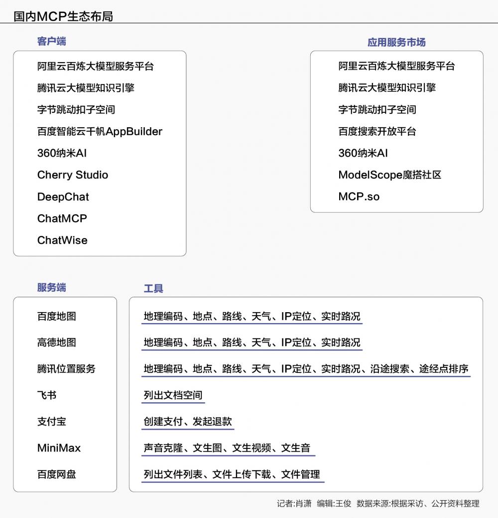Screen dimensions: 498x518
Task: Click 腾讯云大模型知识引擎 in the 客户端 box
Action: pyautogui.click(x=86, y=88)
